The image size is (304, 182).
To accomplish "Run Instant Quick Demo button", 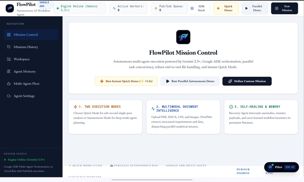I will point(126,81).
